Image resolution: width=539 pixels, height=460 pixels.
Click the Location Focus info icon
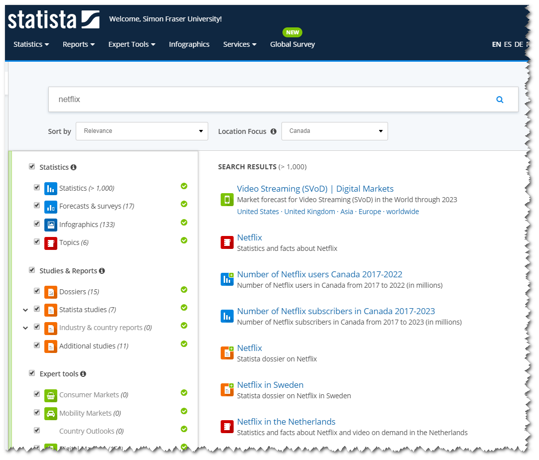[x=273, y=131]
